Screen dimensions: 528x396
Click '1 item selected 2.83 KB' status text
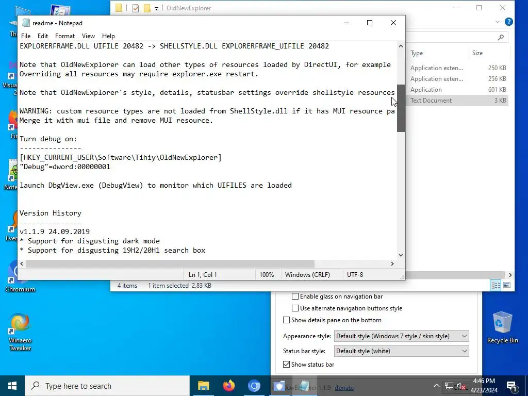pos(180,286)
